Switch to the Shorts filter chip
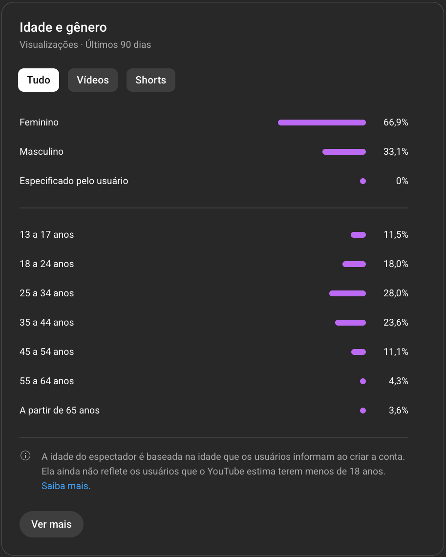The image size is (446, 557). point(150,80)
